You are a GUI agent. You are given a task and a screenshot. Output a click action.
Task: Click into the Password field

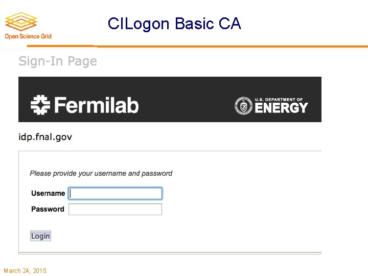pos(115,209)
